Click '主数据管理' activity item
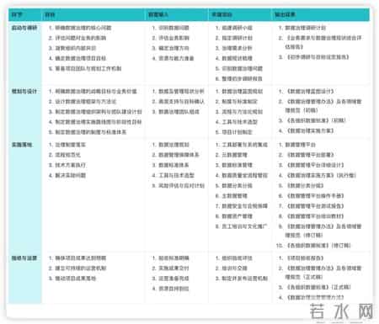The width and height of the screenshot is (379, 324). click(x=234, y=196)
